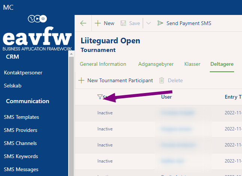Image resolution: width=242 pixels, height=176 pixels.
Task: Click the Communication section heading
Action: (x=28, y=101)
